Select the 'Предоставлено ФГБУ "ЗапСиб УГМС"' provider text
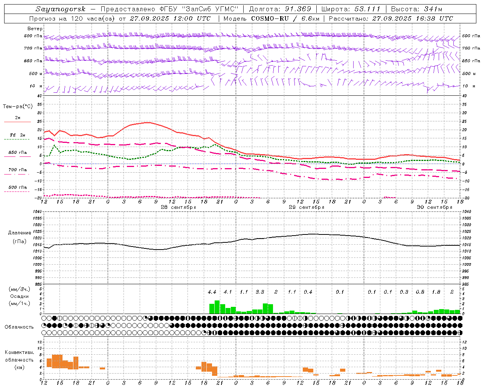Image resolution: width=482 pixels, height=386 pixels. (169, 9)
